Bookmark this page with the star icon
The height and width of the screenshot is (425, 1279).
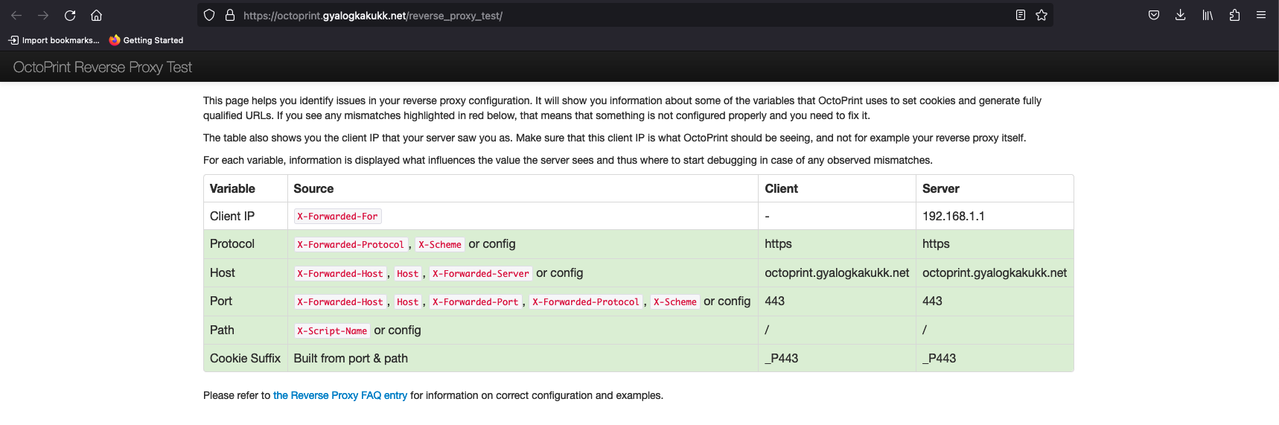pyautogui.click(x=1042, y=15)
